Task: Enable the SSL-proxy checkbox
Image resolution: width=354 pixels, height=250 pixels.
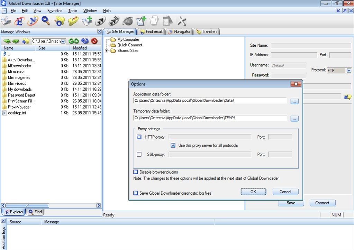Action: 139,154
